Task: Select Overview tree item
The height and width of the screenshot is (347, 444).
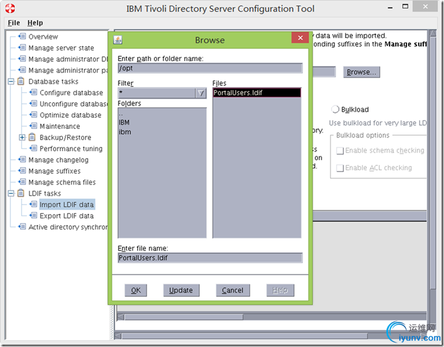Action: pos(43,37)
